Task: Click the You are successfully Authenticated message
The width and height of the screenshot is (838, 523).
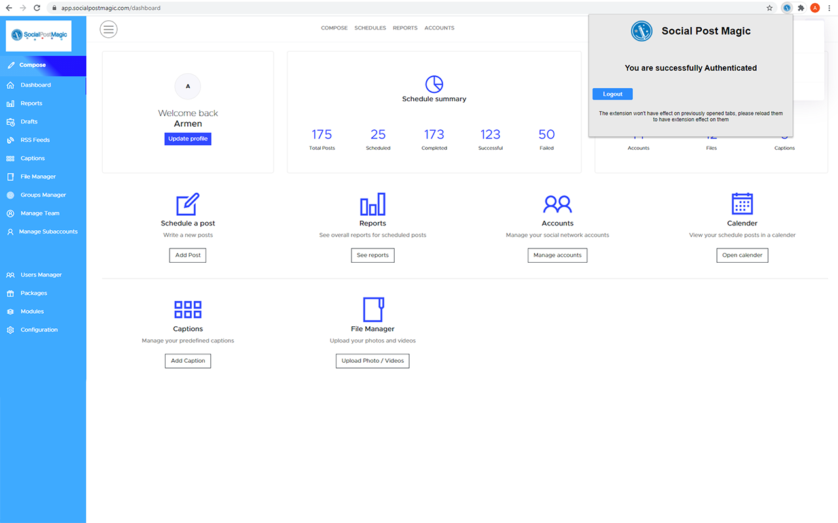Action: click(x=691, y=68)
